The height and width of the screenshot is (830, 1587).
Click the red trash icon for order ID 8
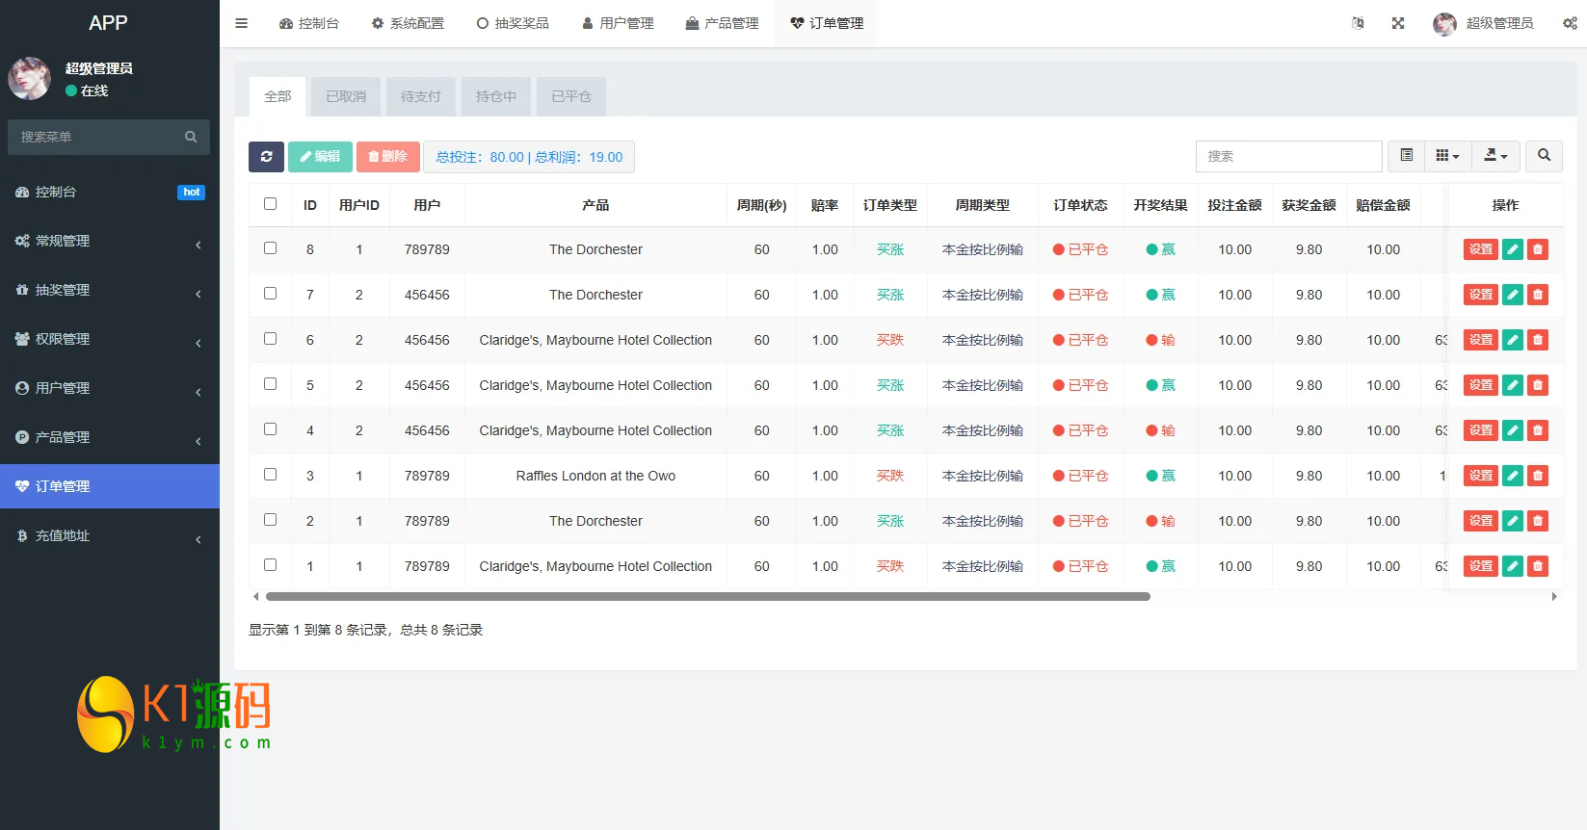tap(1538, 249)
